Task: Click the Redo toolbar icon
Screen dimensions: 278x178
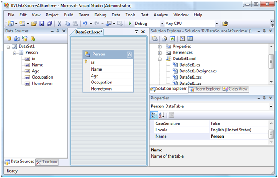Action: click(97, 24)
